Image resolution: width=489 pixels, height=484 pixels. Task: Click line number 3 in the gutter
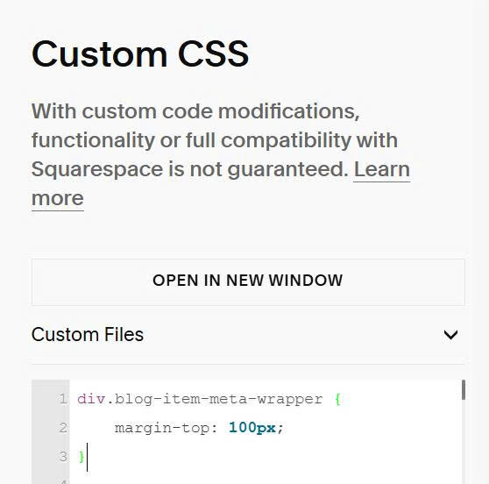[x=63, y=457]
